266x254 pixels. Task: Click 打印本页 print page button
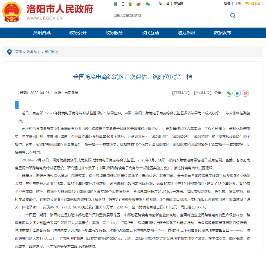(x=181, y=93)
